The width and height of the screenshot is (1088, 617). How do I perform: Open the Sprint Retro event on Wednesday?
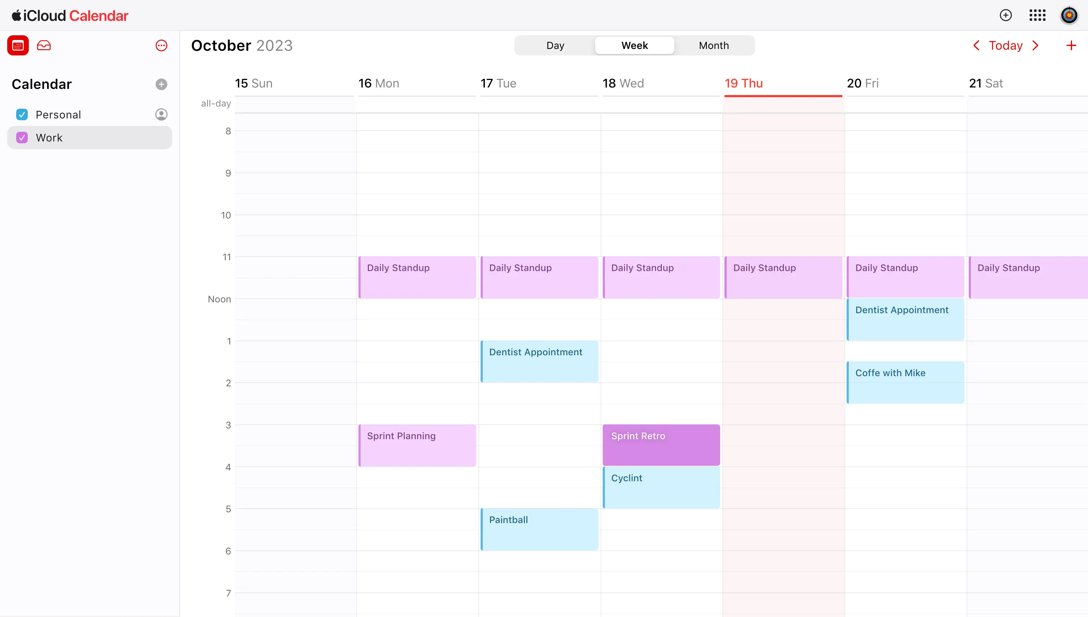point(661,444)
